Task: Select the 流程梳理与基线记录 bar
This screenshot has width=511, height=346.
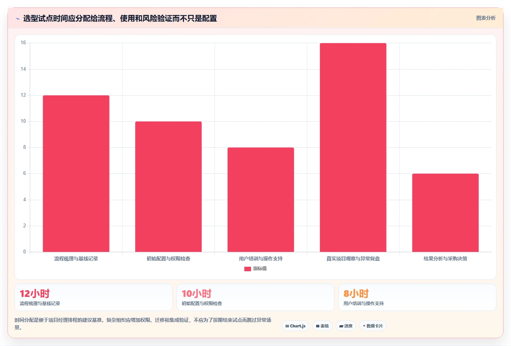Action: (76, 174)
